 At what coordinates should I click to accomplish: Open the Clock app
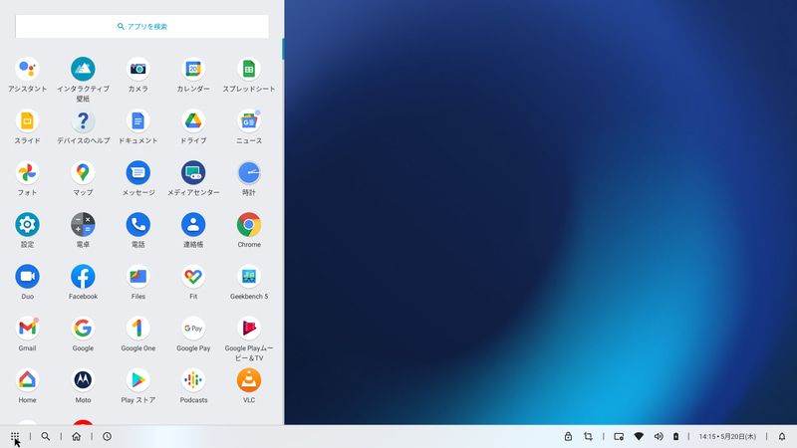248,172
